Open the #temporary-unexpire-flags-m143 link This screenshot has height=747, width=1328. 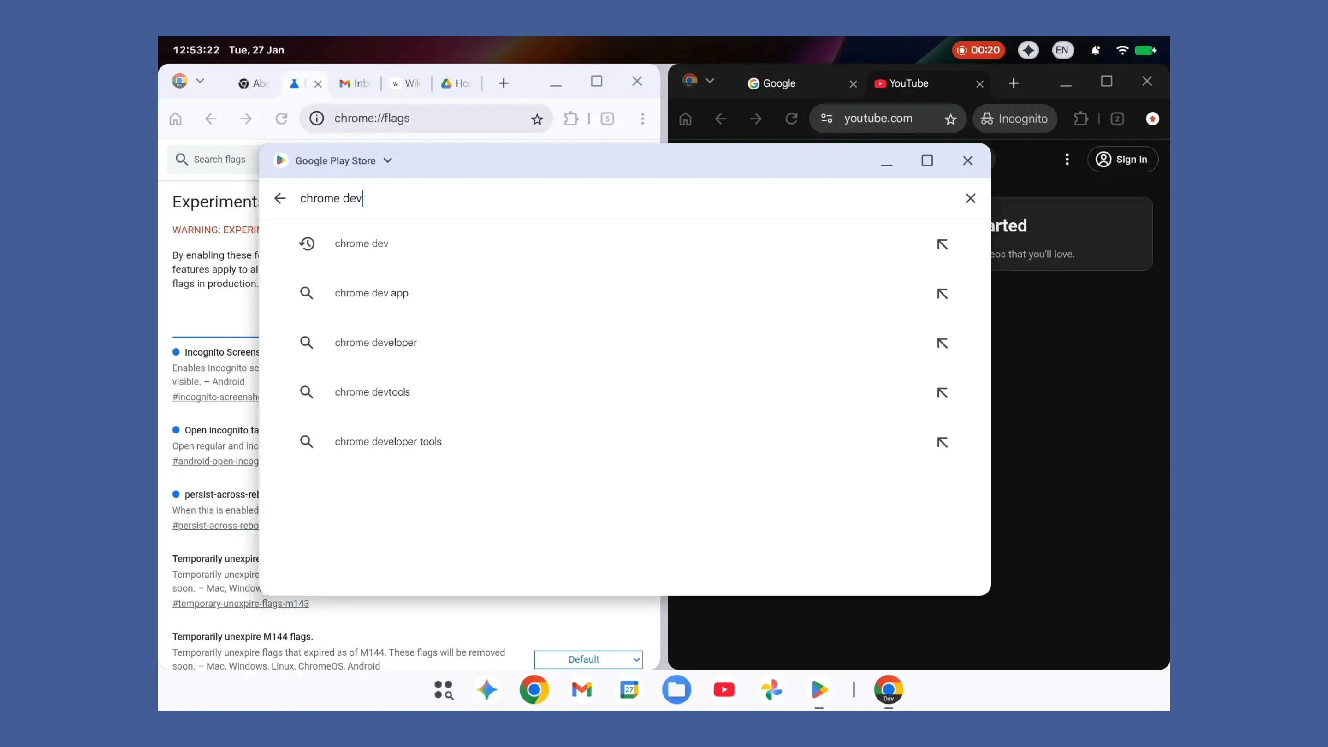pos(240,604)
